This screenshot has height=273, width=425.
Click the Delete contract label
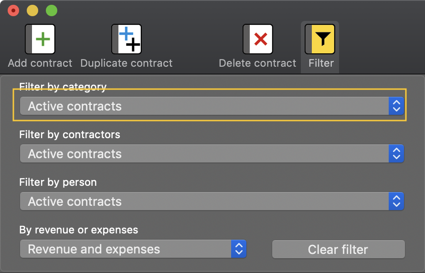(x=257, y=63)
